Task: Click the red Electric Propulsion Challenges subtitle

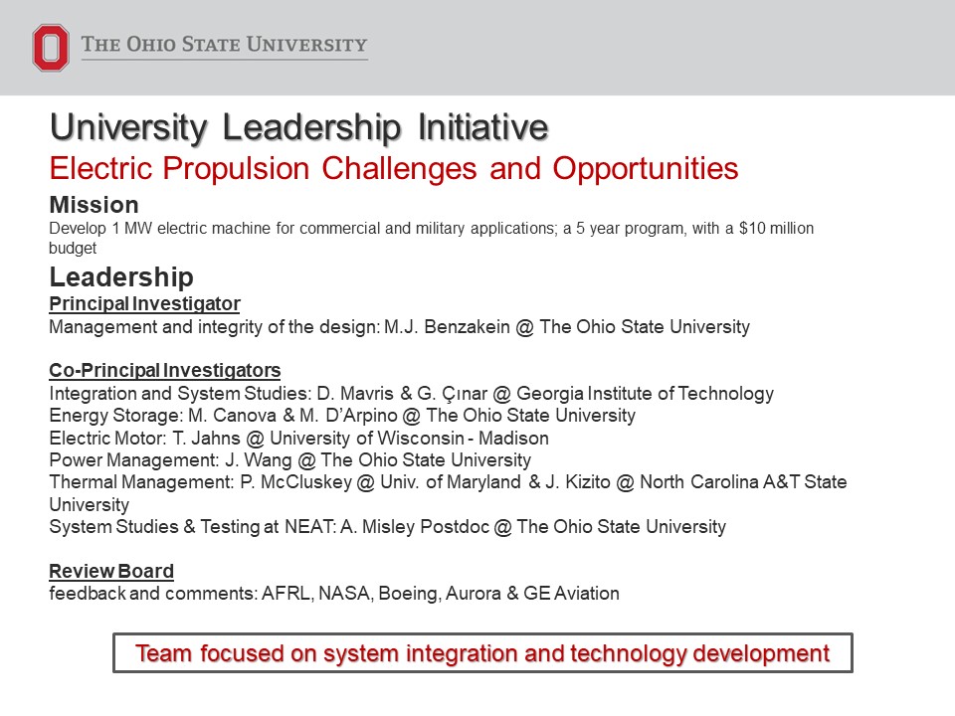Action: 394,169
